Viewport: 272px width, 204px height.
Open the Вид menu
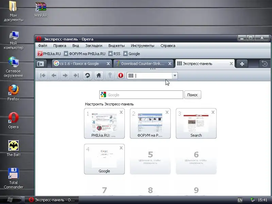[75, 46]
